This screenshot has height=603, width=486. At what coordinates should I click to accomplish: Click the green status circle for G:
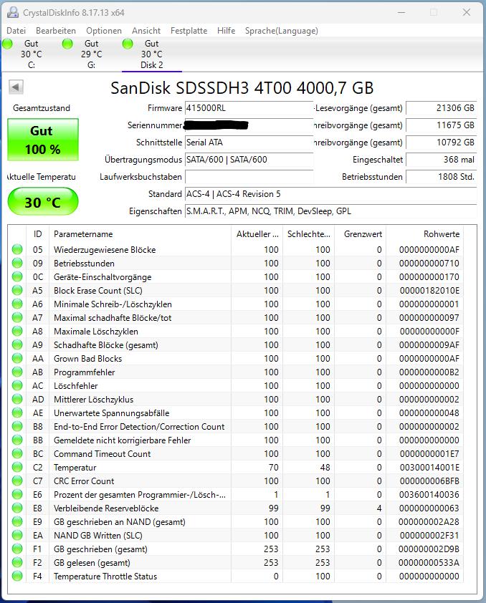(x=67, y=44)
